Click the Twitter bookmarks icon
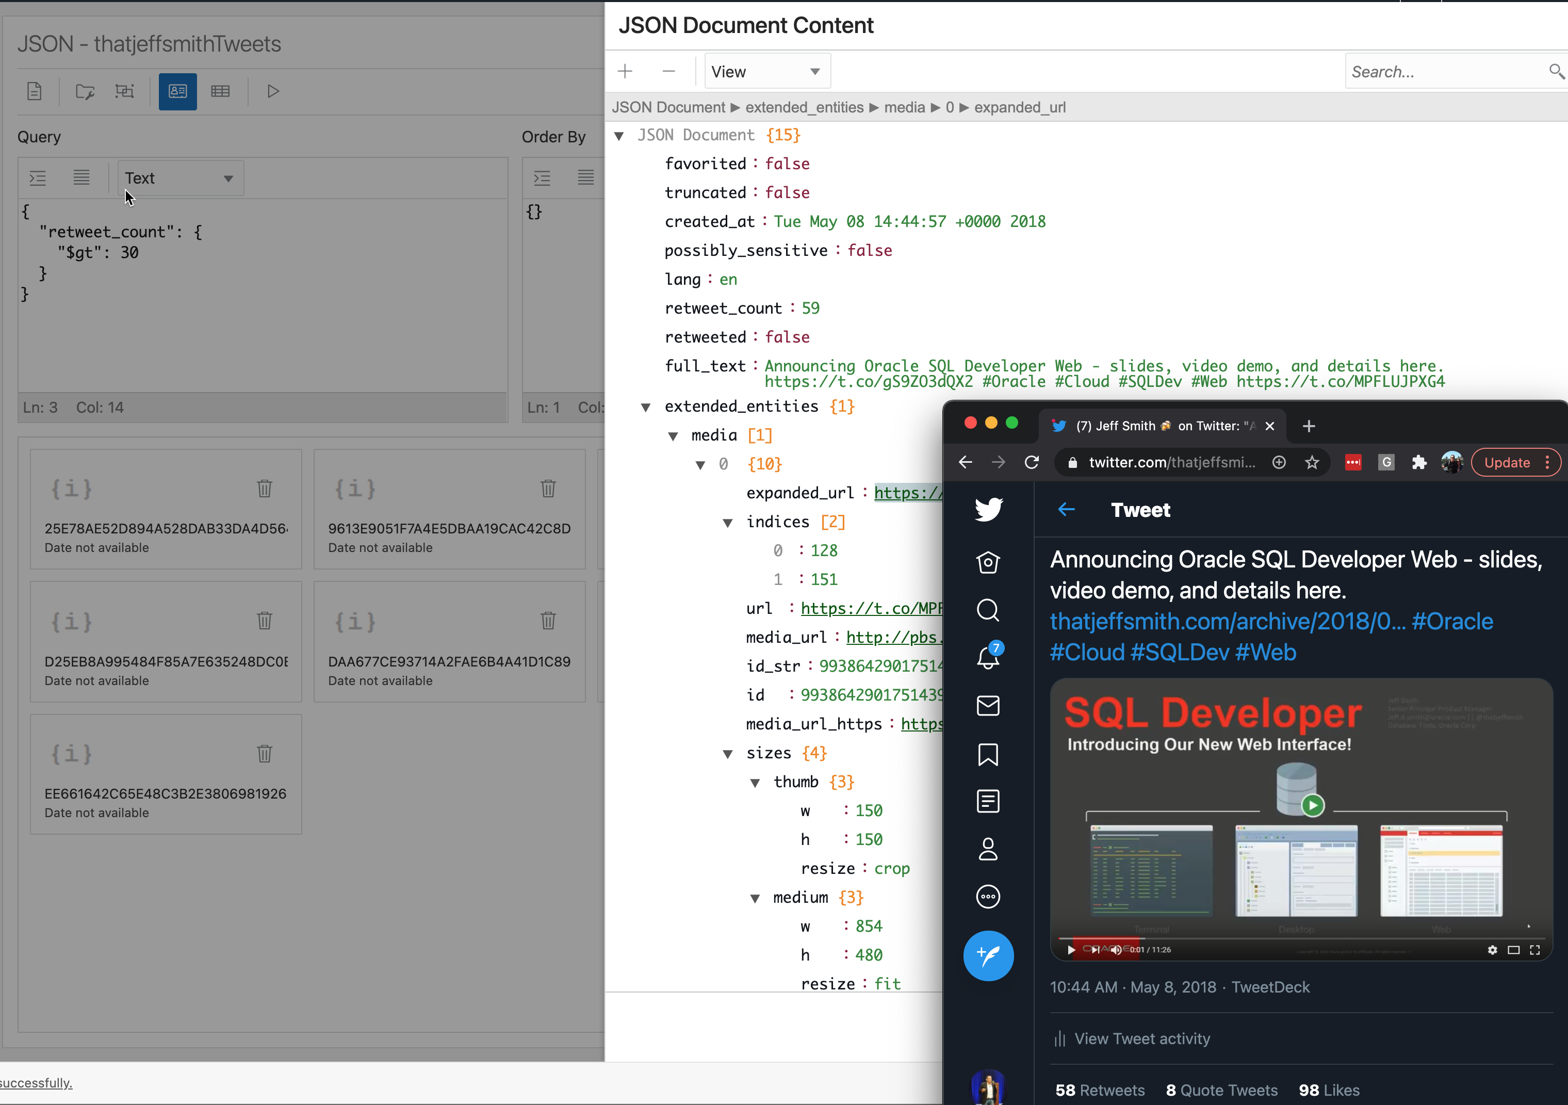1568x1105 pixels. (988, 754)
